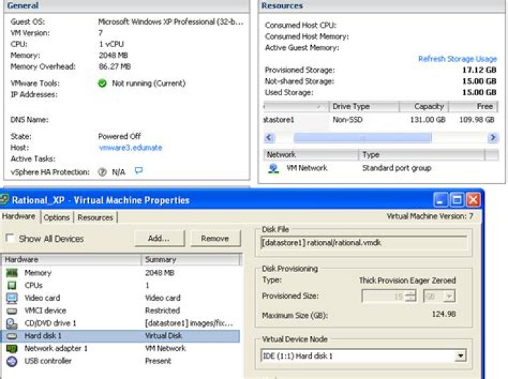Click the Virtual Machine Properties title icon
508x379 pixels.
[4, 199]
